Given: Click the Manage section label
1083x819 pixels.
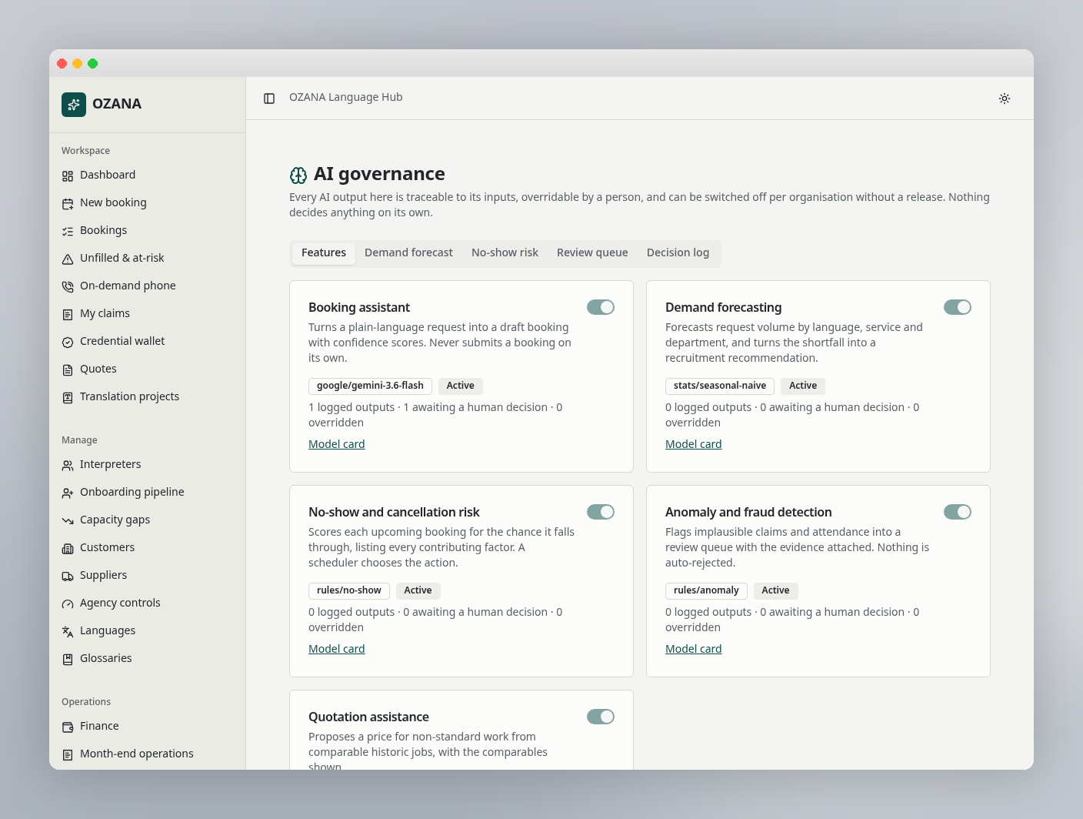Looking at the screenshot, I should pyautogui.click(x=79, y=440).
